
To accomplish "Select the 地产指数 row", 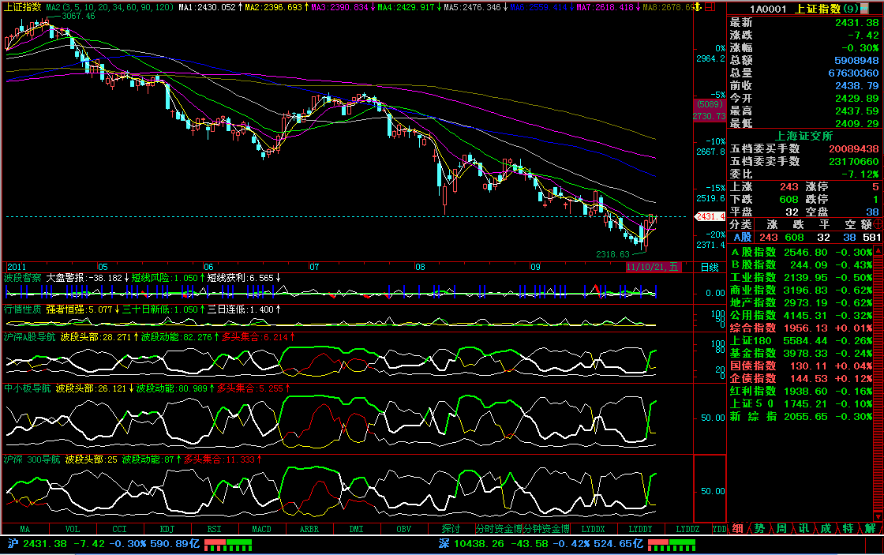I will (x=802, y=303).
